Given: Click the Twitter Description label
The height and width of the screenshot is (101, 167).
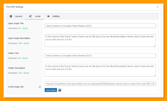Looking at the screenshot, I should pyautogui.click(x=17, y=68).
